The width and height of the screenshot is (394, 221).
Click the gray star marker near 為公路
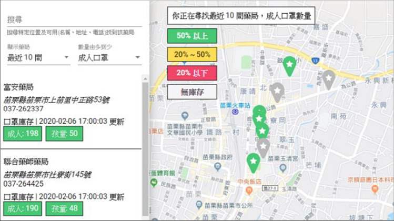[x=329, y=79]
